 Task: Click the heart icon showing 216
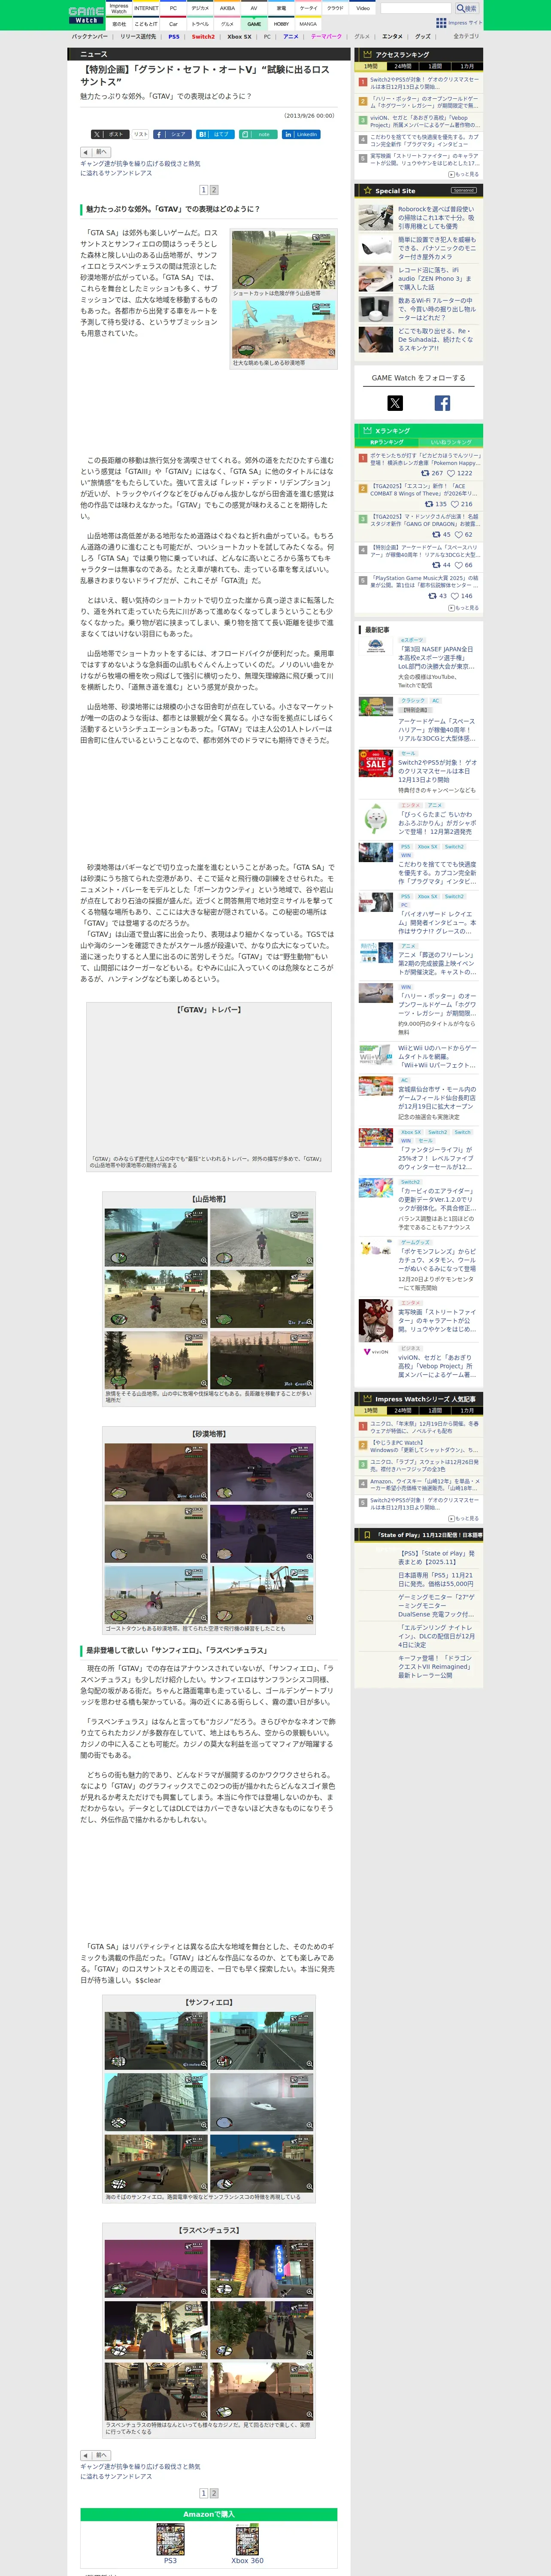[x=455, y=504]
